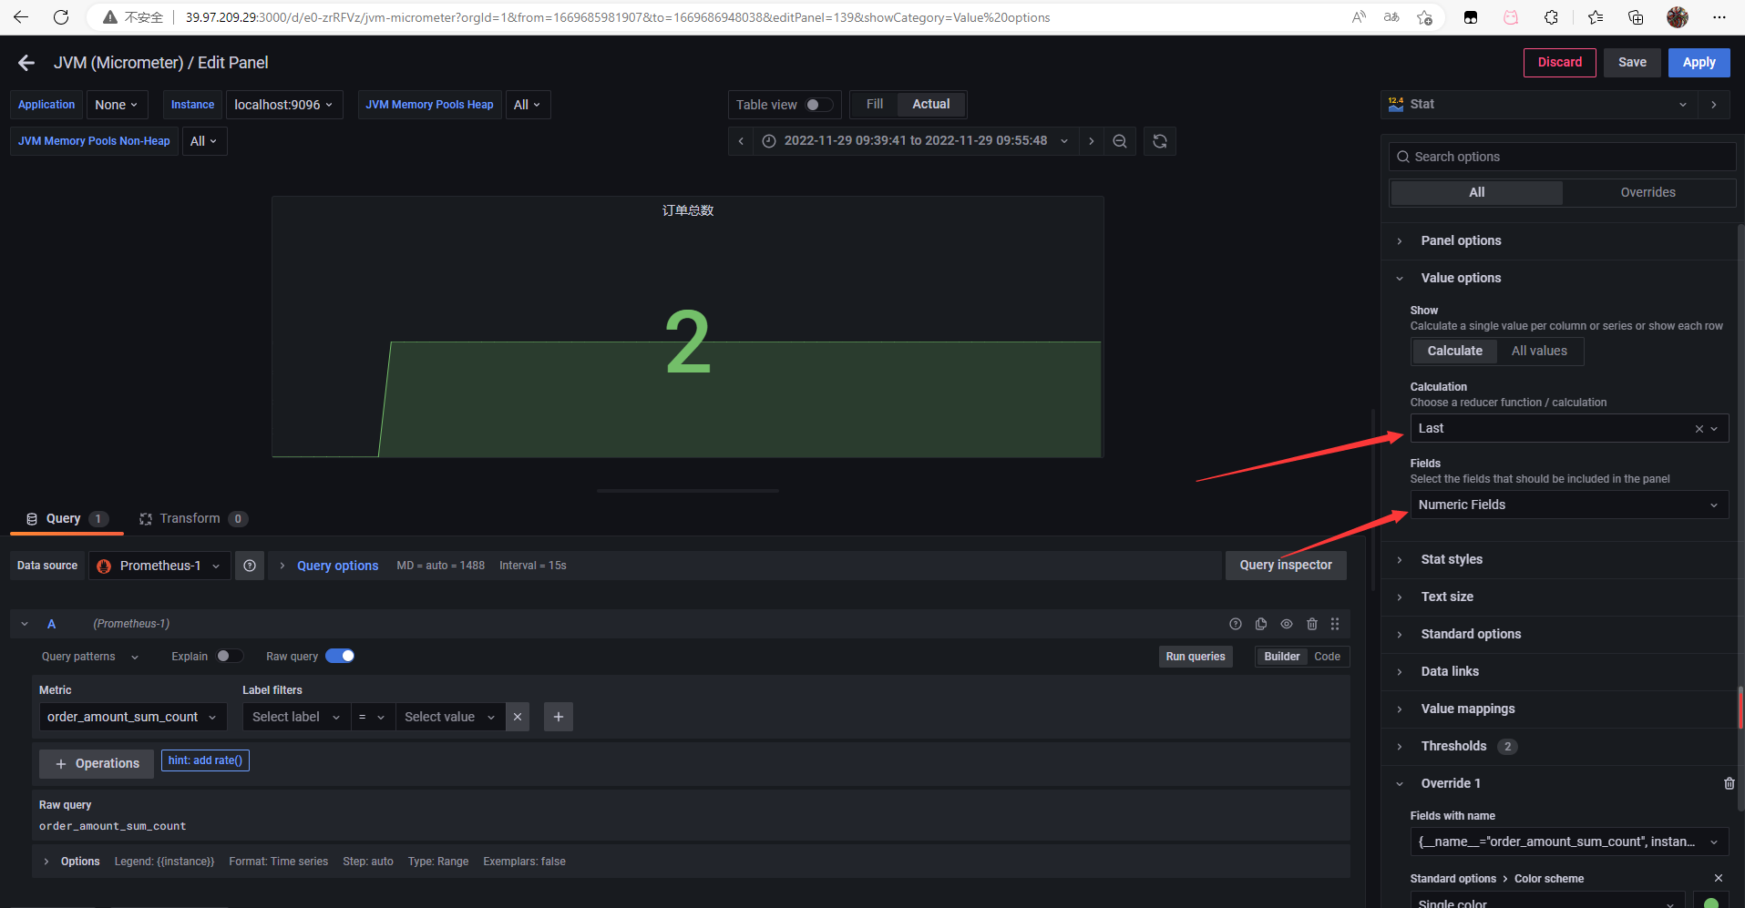Grab the query A reorder handle
1745x908 pixels.
pos(1335,624)
